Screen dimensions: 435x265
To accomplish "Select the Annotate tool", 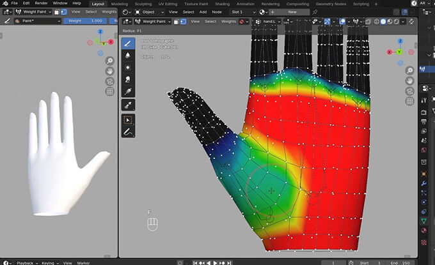I will pyautogui.click(x=128, y=132).
